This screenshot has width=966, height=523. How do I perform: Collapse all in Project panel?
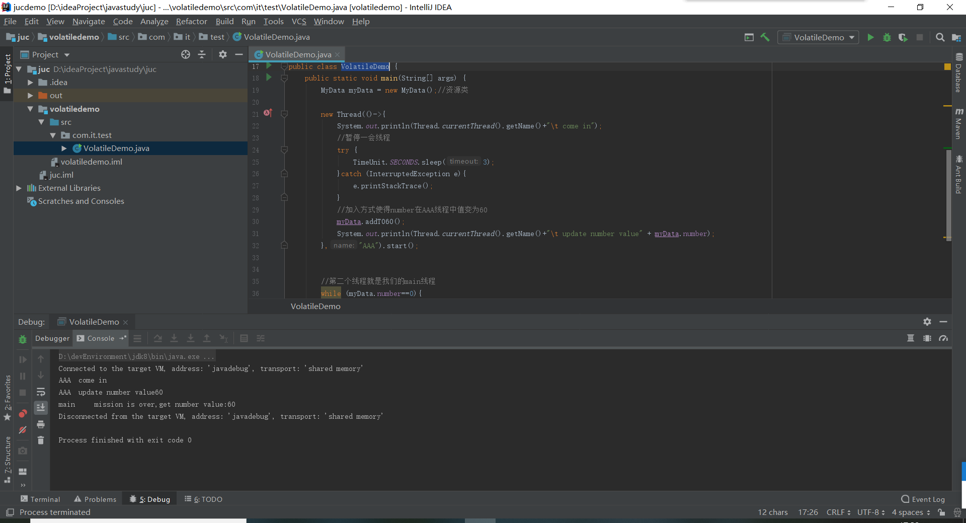[202, 54]
